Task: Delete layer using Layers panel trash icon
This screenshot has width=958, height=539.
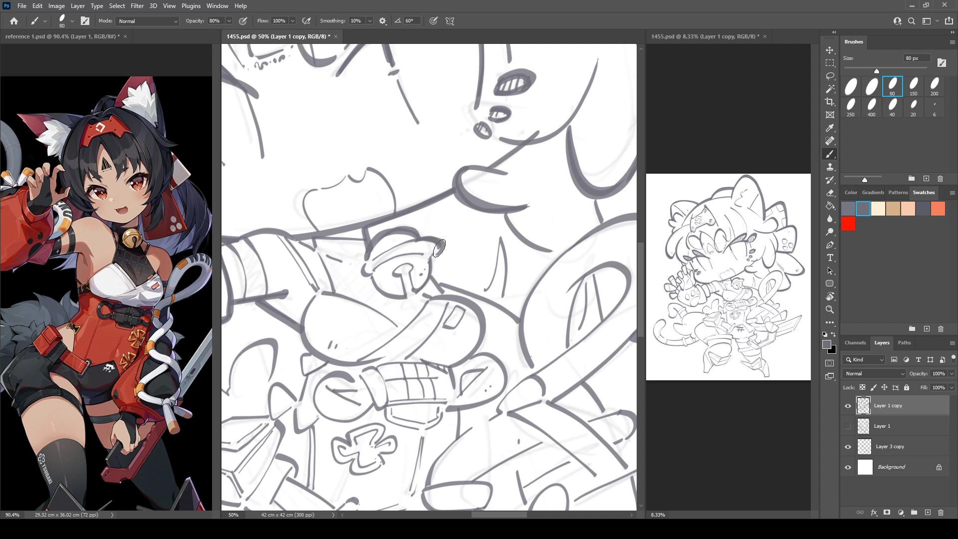Action: point(941,513)
